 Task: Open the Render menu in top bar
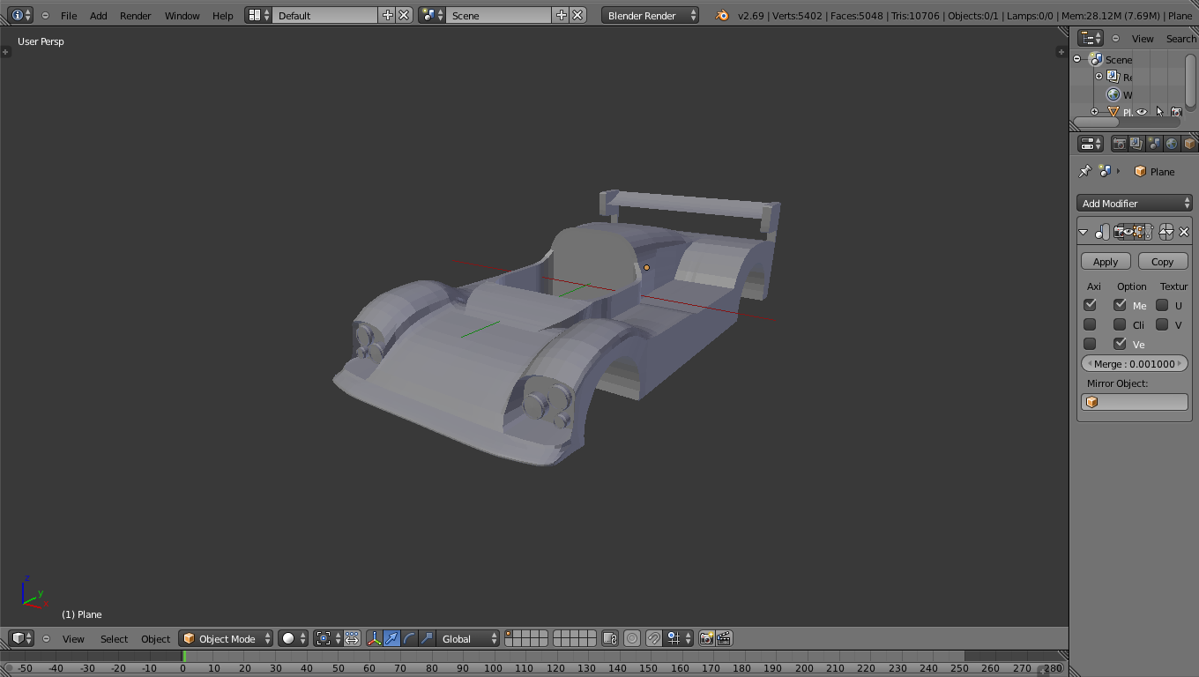136,16
